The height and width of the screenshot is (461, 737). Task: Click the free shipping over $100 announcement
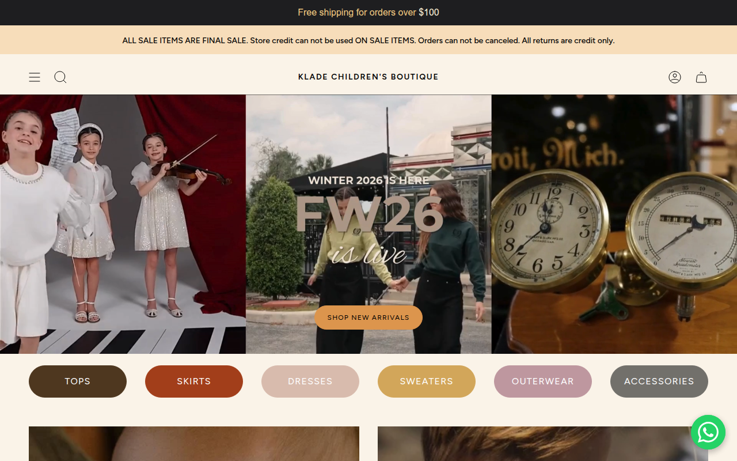368,13
